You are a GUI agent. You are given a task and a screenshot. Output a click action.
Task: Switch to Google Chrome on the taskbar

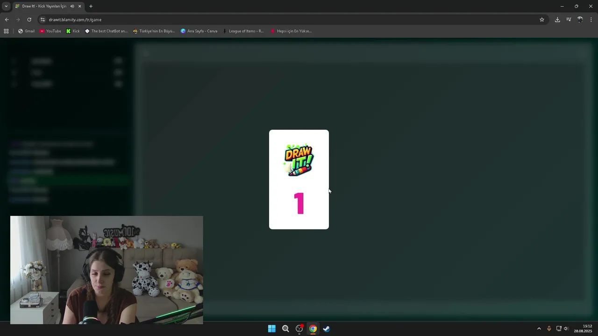pyautogui.click(x=313, y=329)
